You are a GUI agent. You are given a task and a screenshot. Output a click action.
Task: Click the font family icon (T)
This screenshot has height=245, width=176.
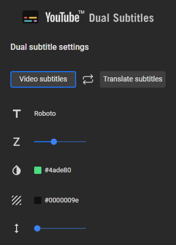(x=16, y=113)
